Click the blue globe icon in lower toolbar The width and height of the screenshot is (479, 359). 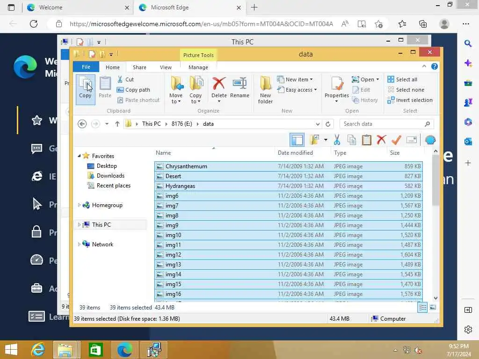pos(430,140)
